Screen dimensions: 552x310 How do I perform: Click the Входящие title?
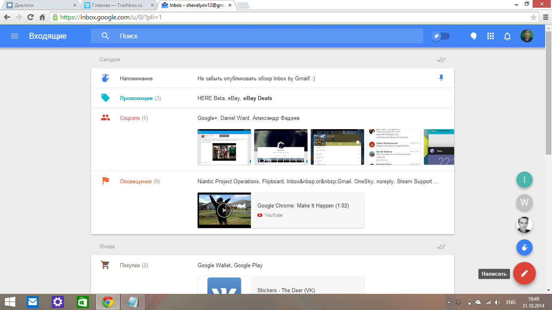tap(48, 36)
